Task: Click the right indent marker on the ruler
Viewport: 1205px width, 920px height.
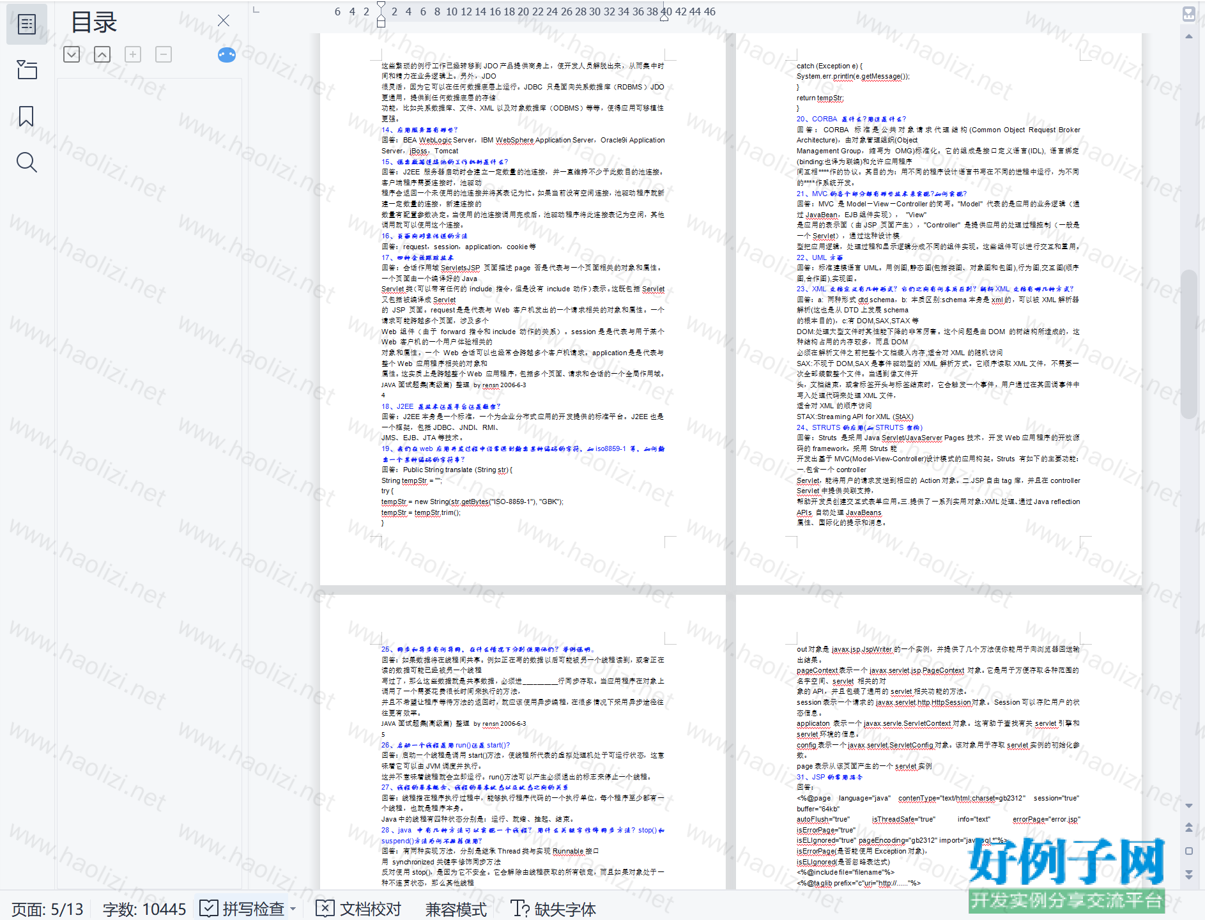Action: pyautogui.click(x=664, y=17)
